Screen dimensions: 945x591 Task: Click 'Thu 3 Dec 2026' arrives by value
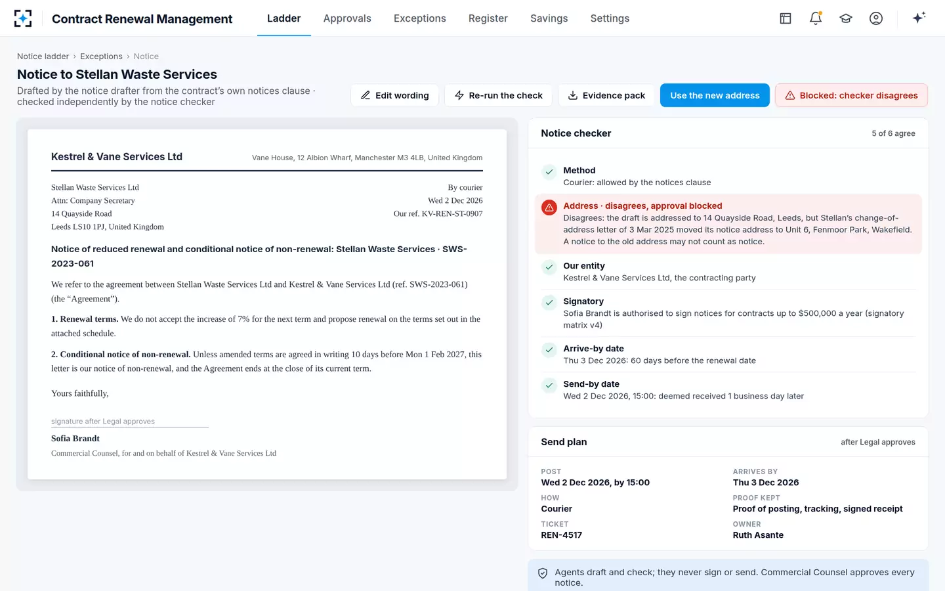click(x=766, y=483)
